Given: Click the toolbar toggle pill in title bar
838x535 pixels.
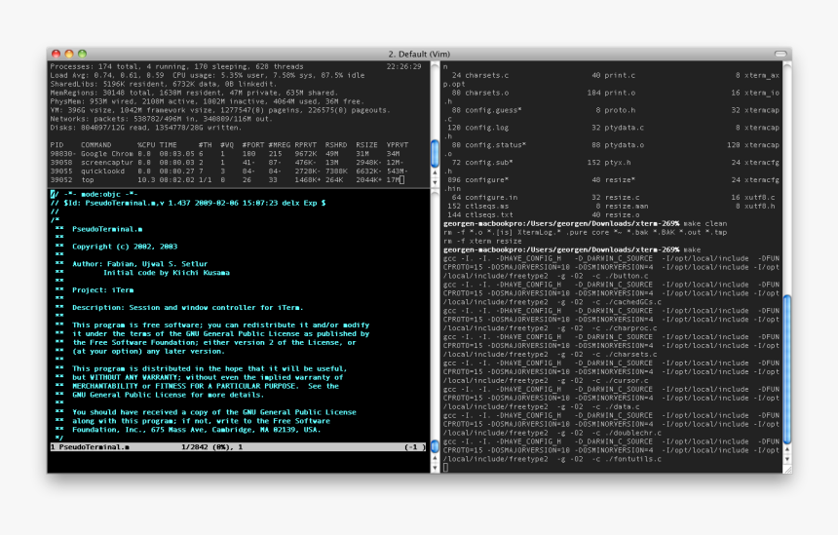Looking at the screenshot, I should pyautogui.click(x=781, y=54).
